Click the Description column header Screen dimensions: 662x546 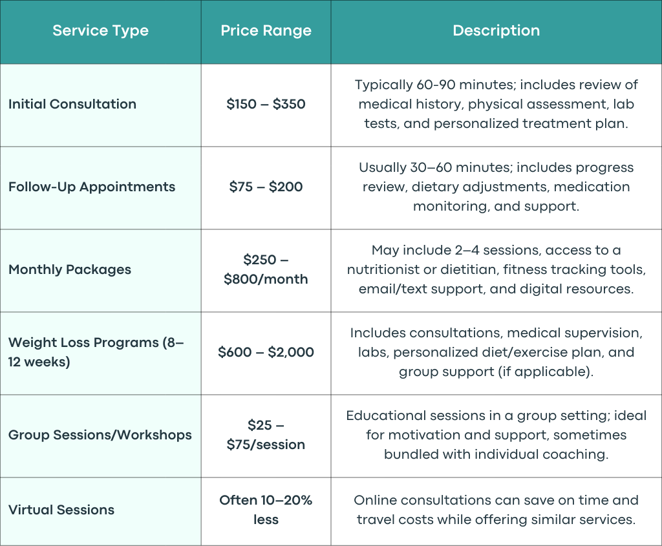(496, 31)
